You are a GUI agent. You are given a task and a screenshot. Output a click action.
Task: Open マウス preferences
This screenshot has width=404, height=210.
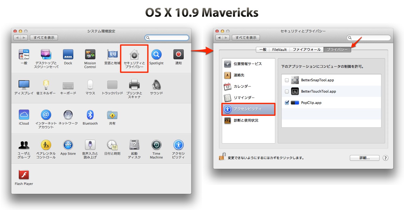click(x=90, y=85)
